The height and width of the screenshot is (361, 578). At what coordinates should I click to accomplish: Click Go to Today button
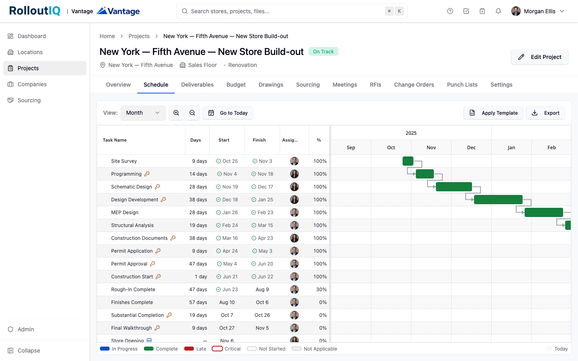pyautogui.click(x=228, y=113)
